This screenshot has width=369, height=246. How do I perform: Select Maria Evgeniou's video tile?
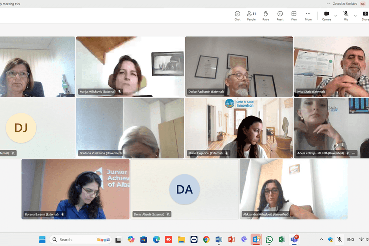(x=239, y=127)
